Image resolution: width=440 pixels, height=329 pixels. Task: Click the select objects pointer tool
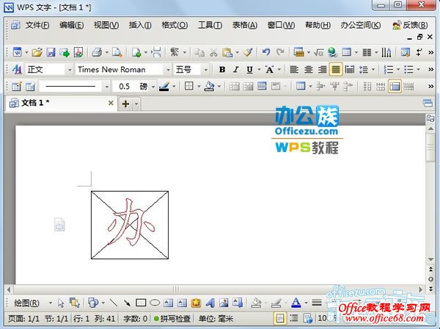(61, 303)
